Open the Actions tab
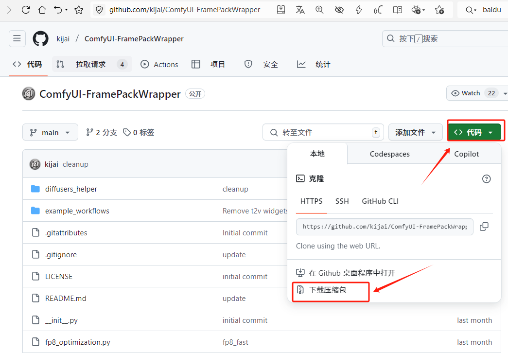The width and height of the screenshot is (508, 353). click(x=159, y=65)
